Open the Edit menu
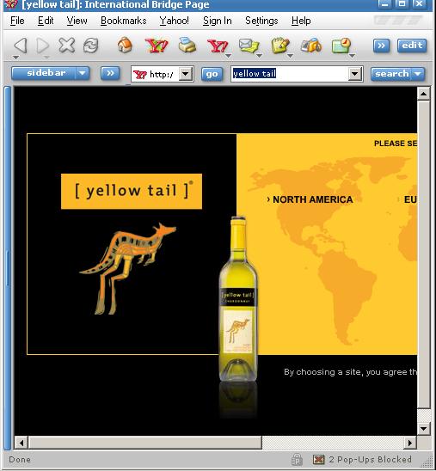The height and width of the screenshot is (471, 436). (46, 21)
